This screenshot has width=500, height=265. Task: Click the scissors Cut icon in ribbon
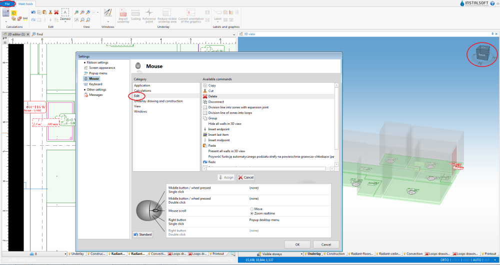50,12
